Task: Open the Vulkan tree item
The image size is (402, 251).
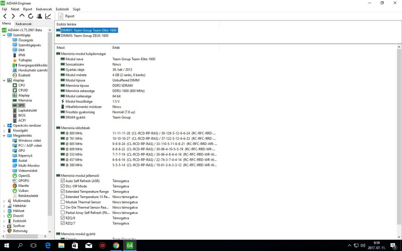Action: [x=23, y=191]
